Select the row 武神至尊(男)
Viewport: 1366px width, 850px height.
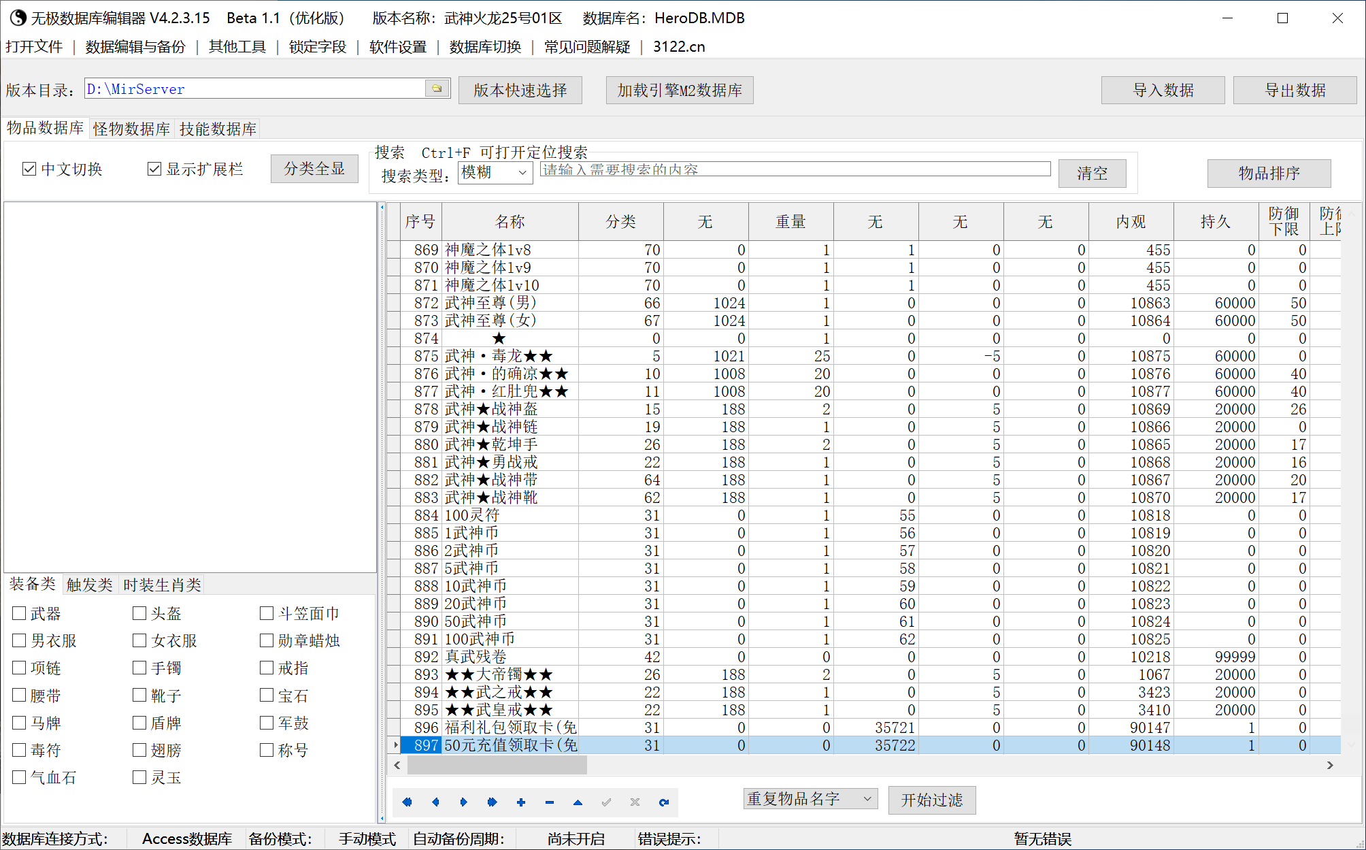coord(864,303)
